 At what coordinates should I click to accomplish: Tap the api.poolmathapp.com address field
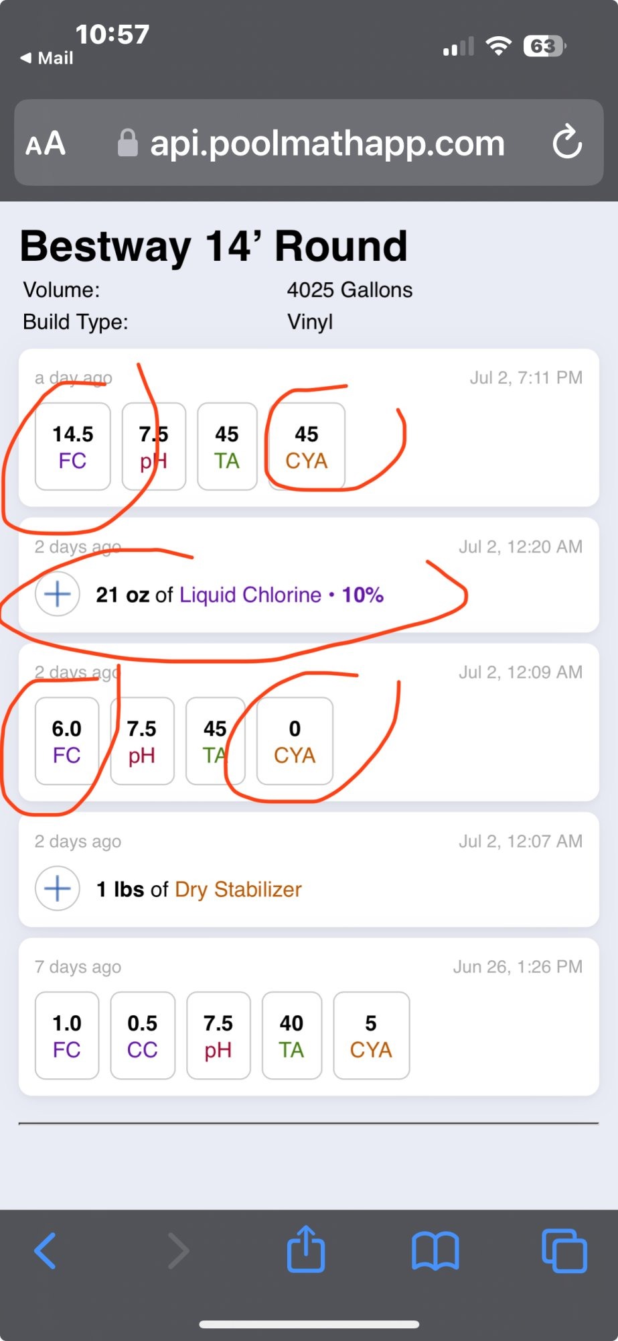tap(309, 143)
